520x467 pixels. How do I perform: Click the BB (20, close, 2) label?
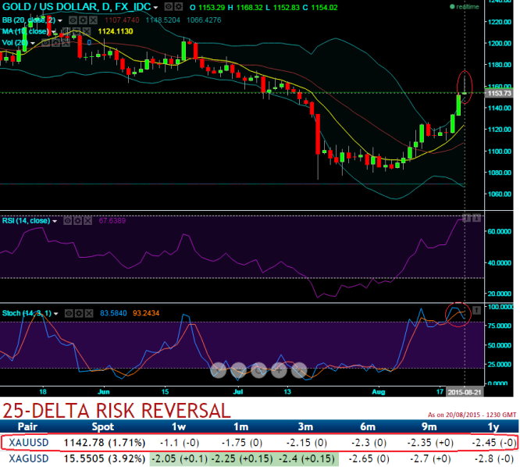pos(29,20)
